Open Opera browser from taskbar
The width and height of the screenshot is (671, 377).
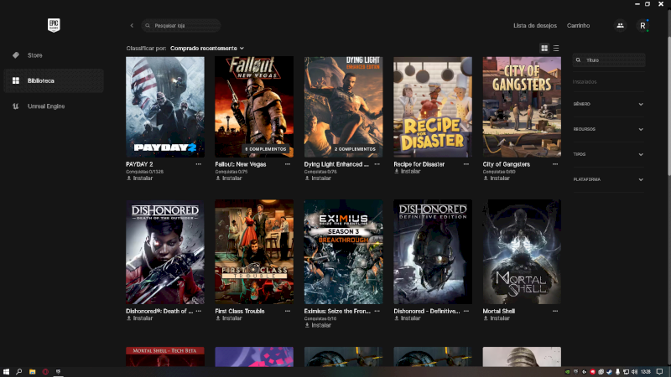(x=45, y=372)
